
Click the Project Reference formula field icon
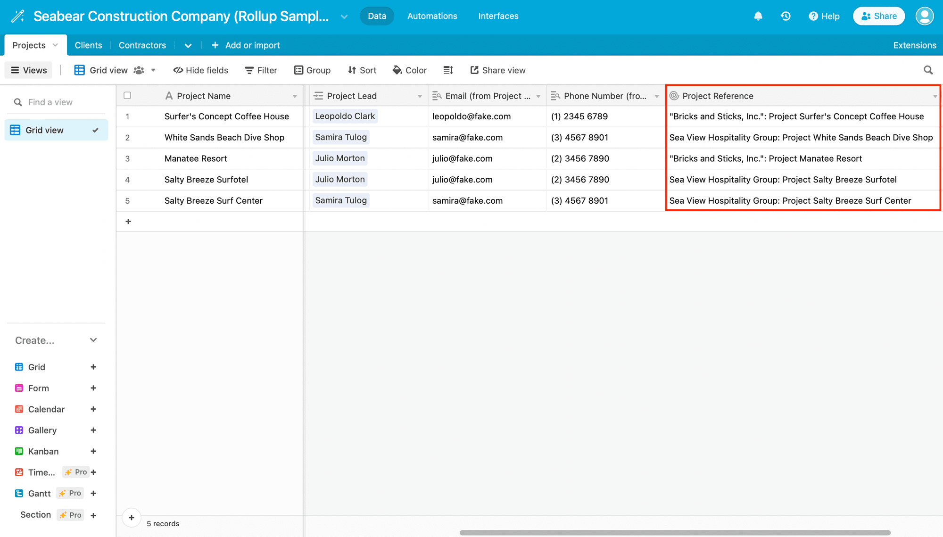click(674, 96)
